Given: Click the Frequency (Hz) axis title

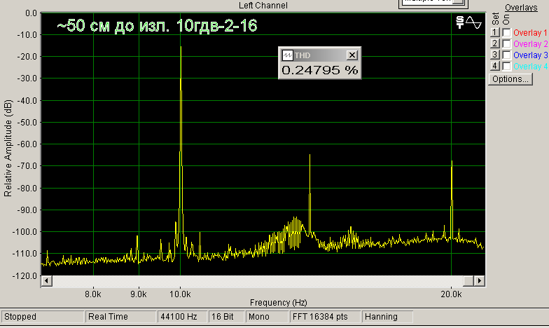Looking at the screenshot, I should (x=279, y=303).
